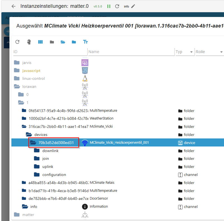
Task: Restart the matter.0 instance
Action: (x=117, y=6)
